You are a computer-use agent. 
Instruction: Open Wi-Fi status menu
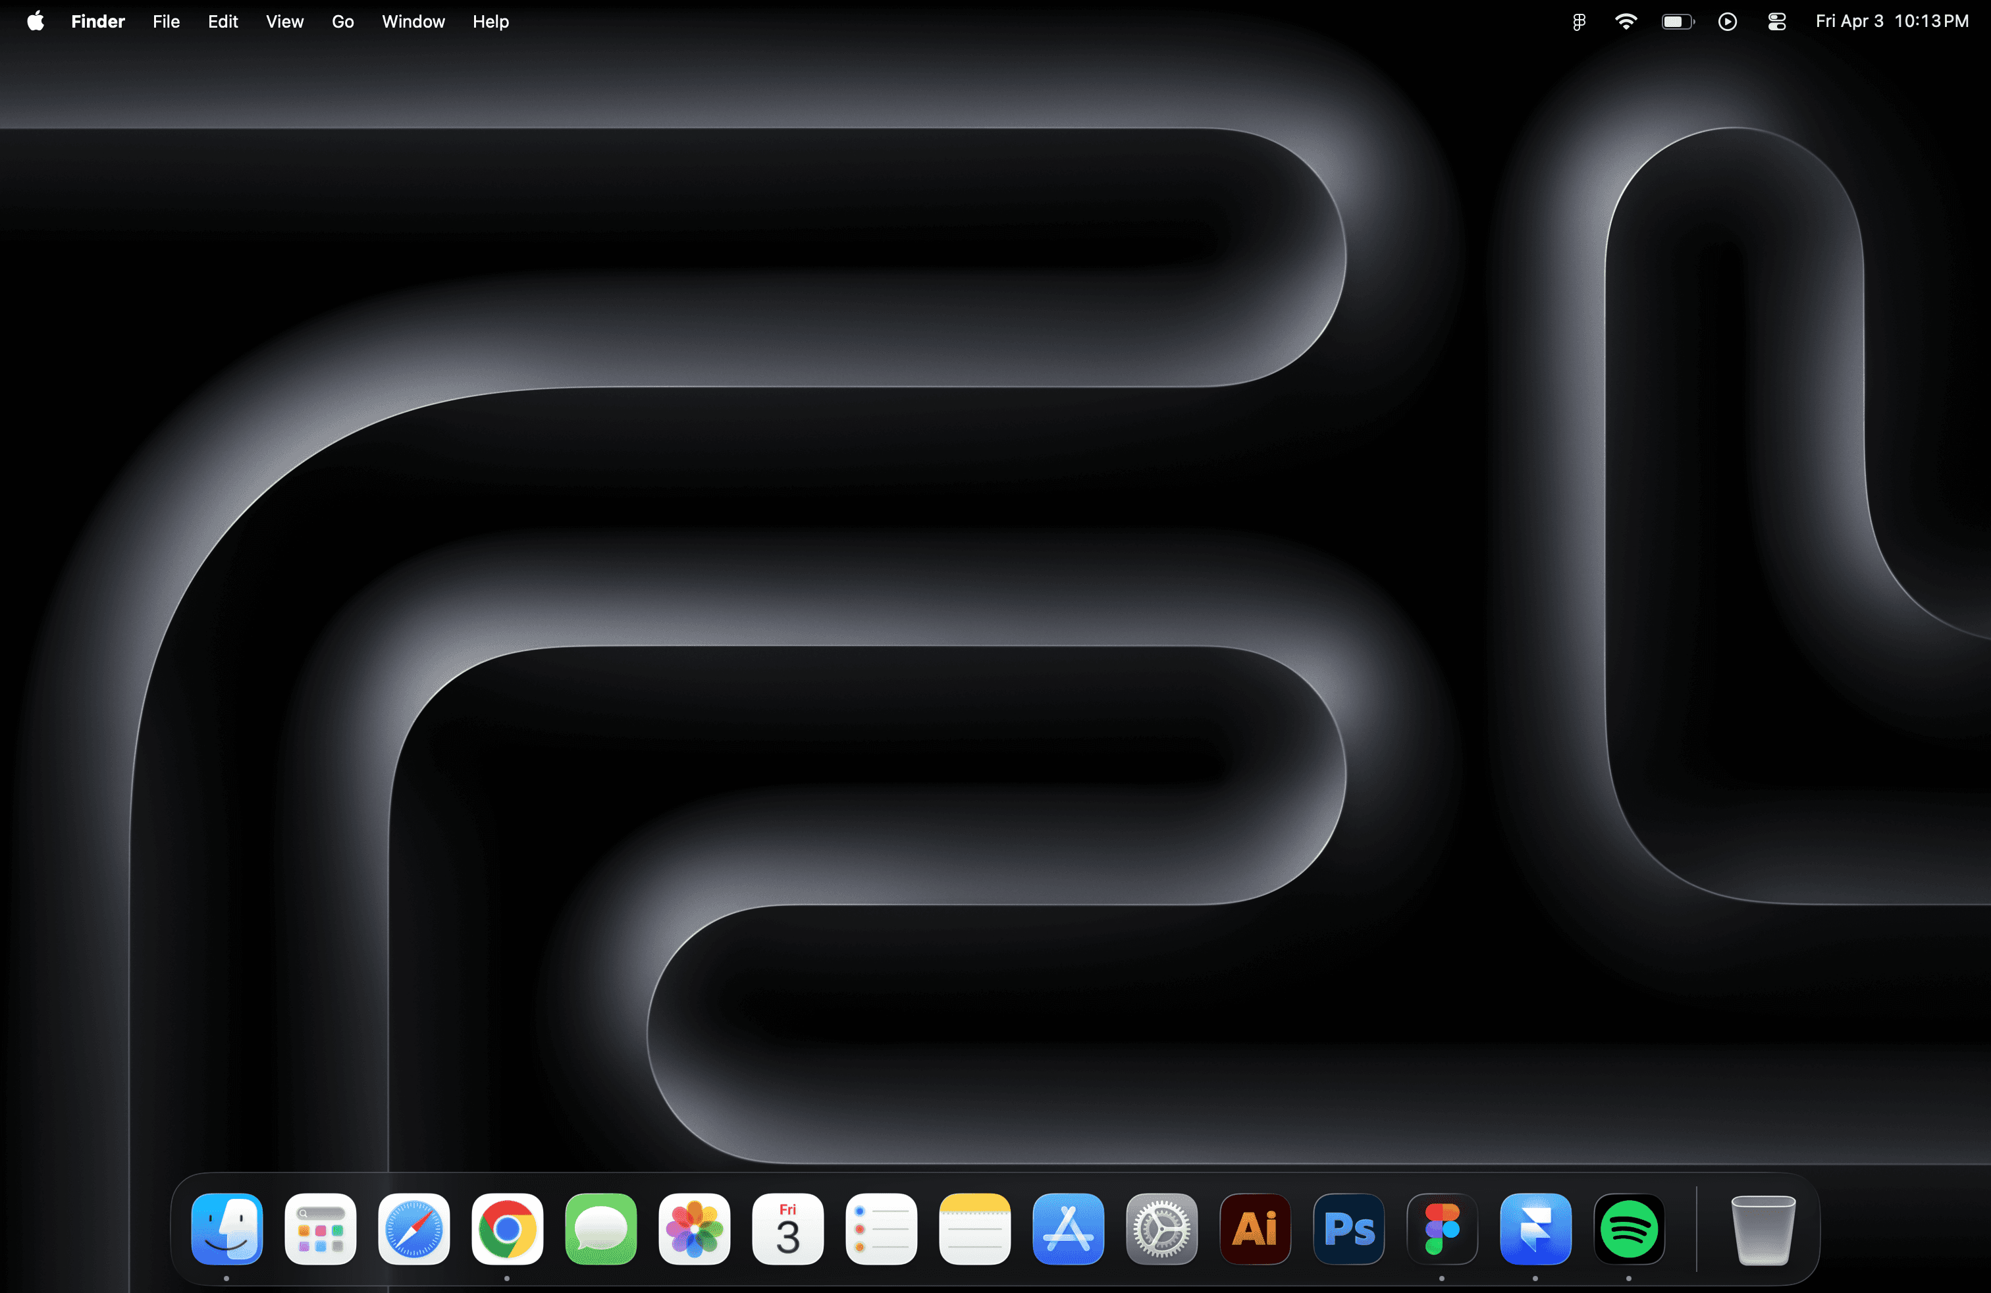(1626, 22)
